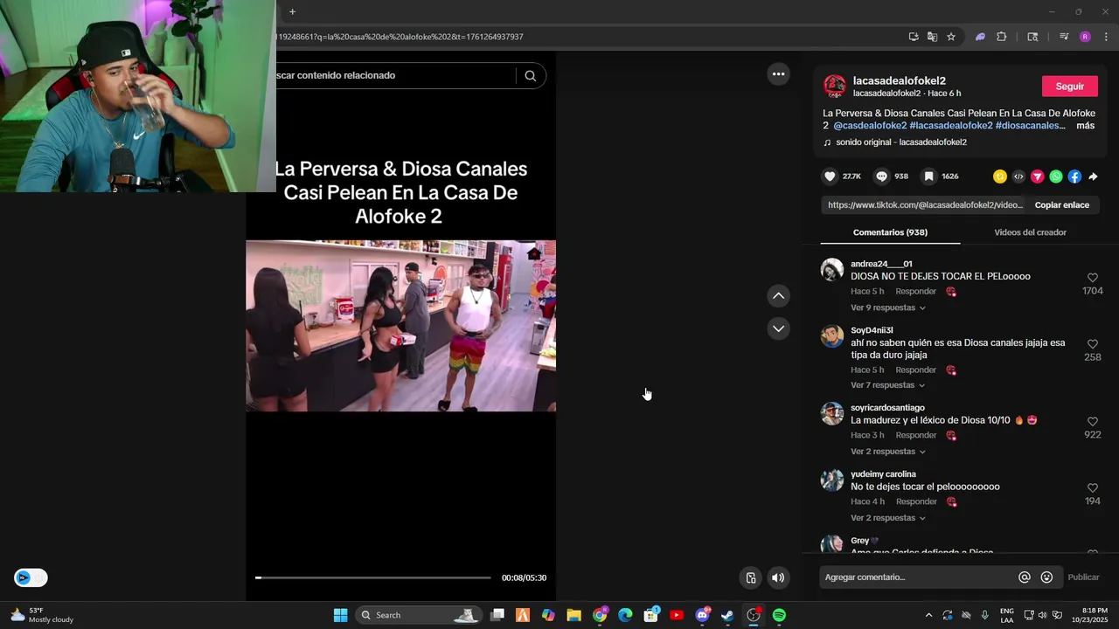Switch to Videos del creador tab
This screenshot has height=629, width=1119.
tap(1030, 232)
